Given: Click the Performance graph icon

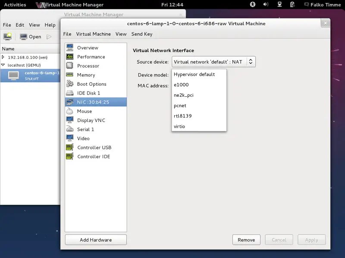Looking at the screenshot, I should pos(70,57).
